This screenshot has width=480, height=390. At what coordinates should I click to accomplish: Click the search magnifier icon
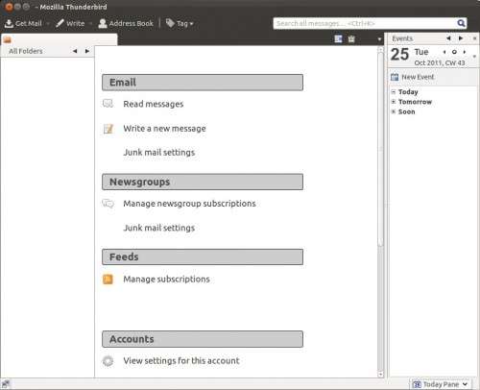coord(461,23)
